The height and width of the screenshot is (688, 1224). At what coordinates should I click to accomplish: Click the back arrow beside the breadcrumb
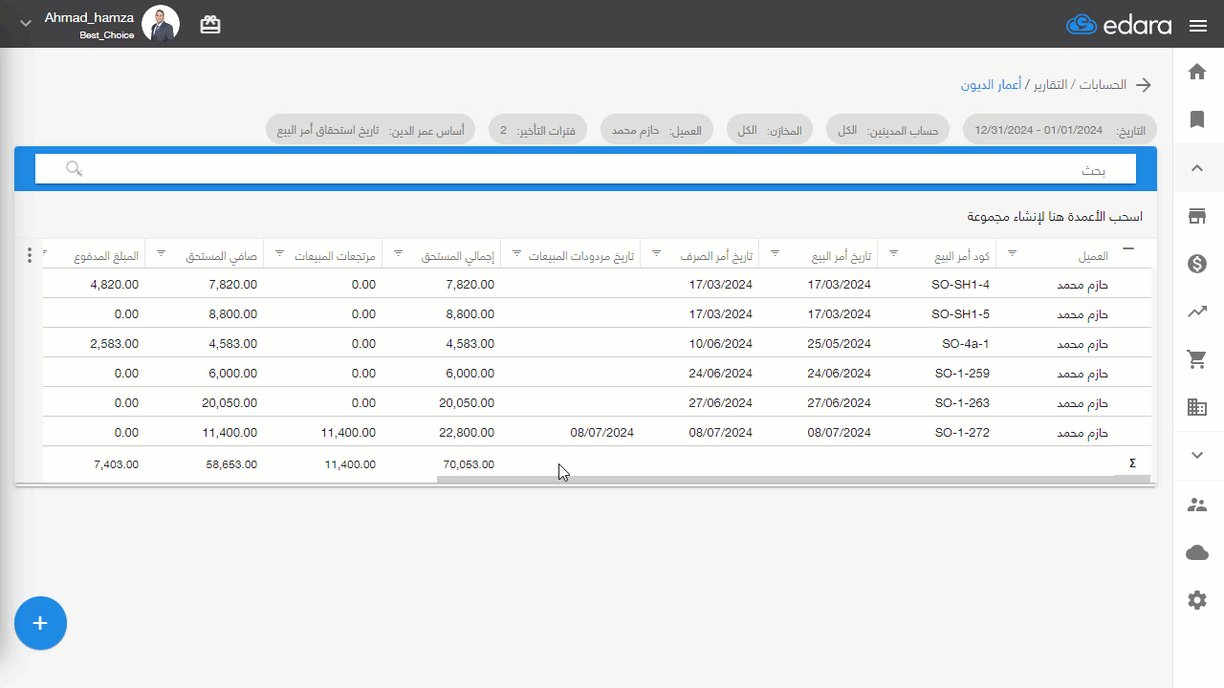tap(1144, 85)
